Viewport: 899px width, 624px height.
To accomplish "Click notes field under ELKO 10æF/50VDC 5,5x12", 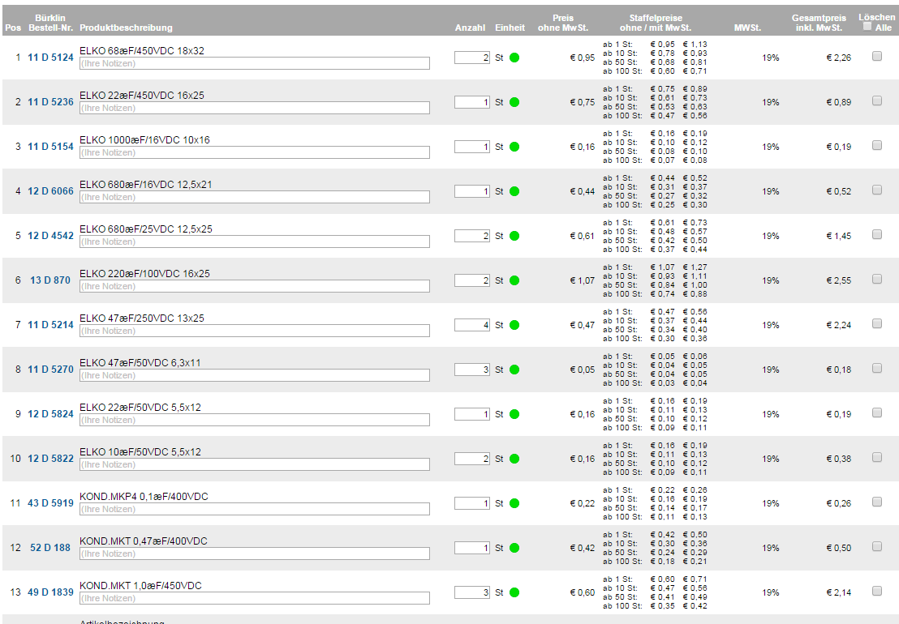I will [255, 465].
